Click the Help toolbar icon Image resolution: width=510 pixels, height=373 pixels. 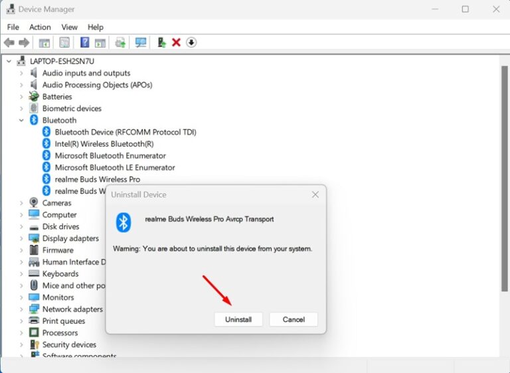pyautogui.click(x=84, y=42)
